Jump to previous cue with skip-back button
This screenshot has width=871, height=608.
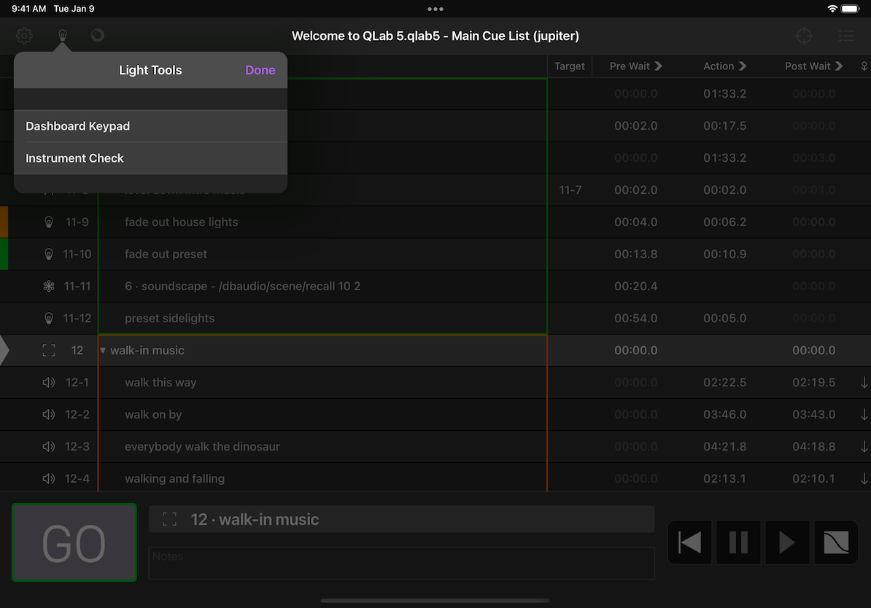click(689, 542)
